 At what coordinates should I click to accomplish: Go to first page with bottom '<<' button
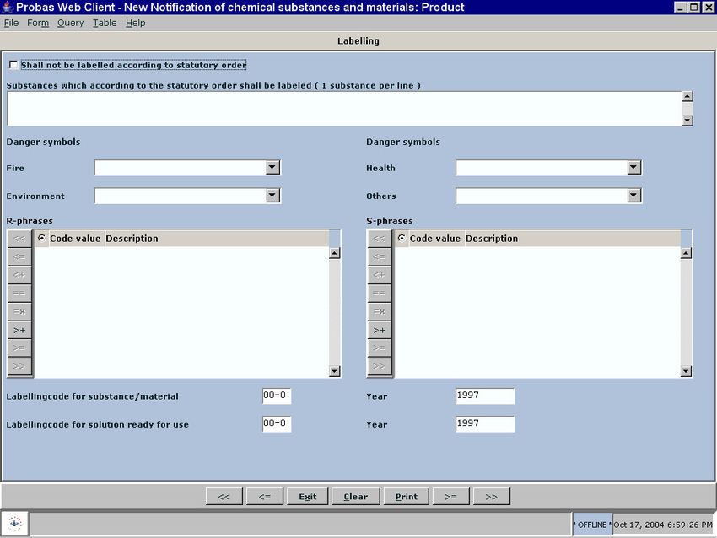point(224,497)
